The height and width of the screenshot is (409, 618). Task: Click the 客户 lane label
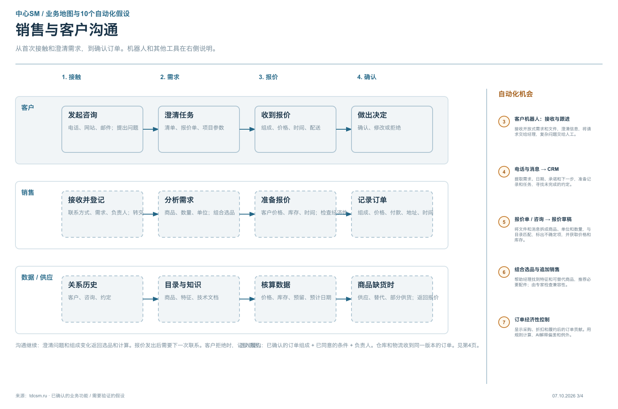click(27, 108)
